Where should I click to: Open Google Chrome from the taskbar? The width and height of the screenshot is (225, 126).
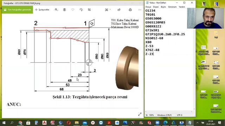[20, 123]
